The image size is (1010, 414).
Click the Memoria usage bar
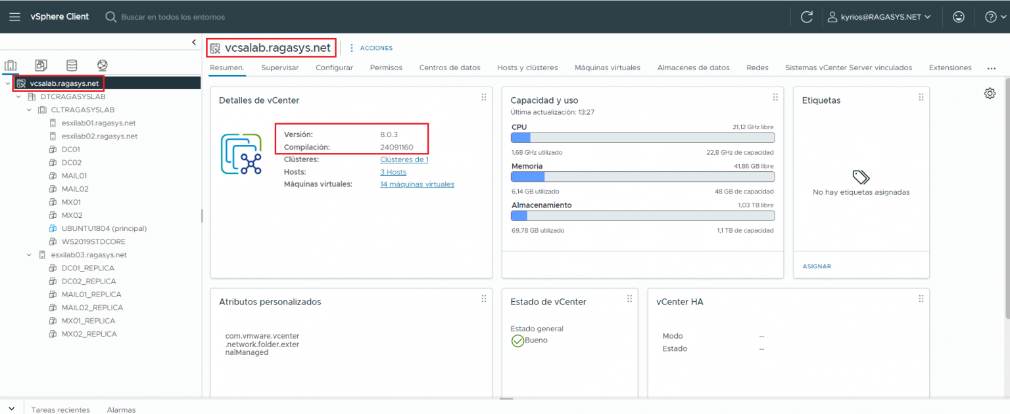pos(642,176)
